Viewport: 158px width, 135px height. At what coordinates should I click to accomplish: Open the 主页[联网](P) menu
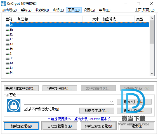[x=145, y=10]
